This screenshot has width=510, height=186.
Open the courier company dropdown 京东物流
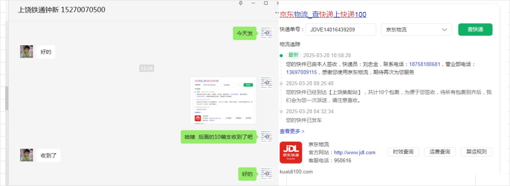tap(416, 29)
